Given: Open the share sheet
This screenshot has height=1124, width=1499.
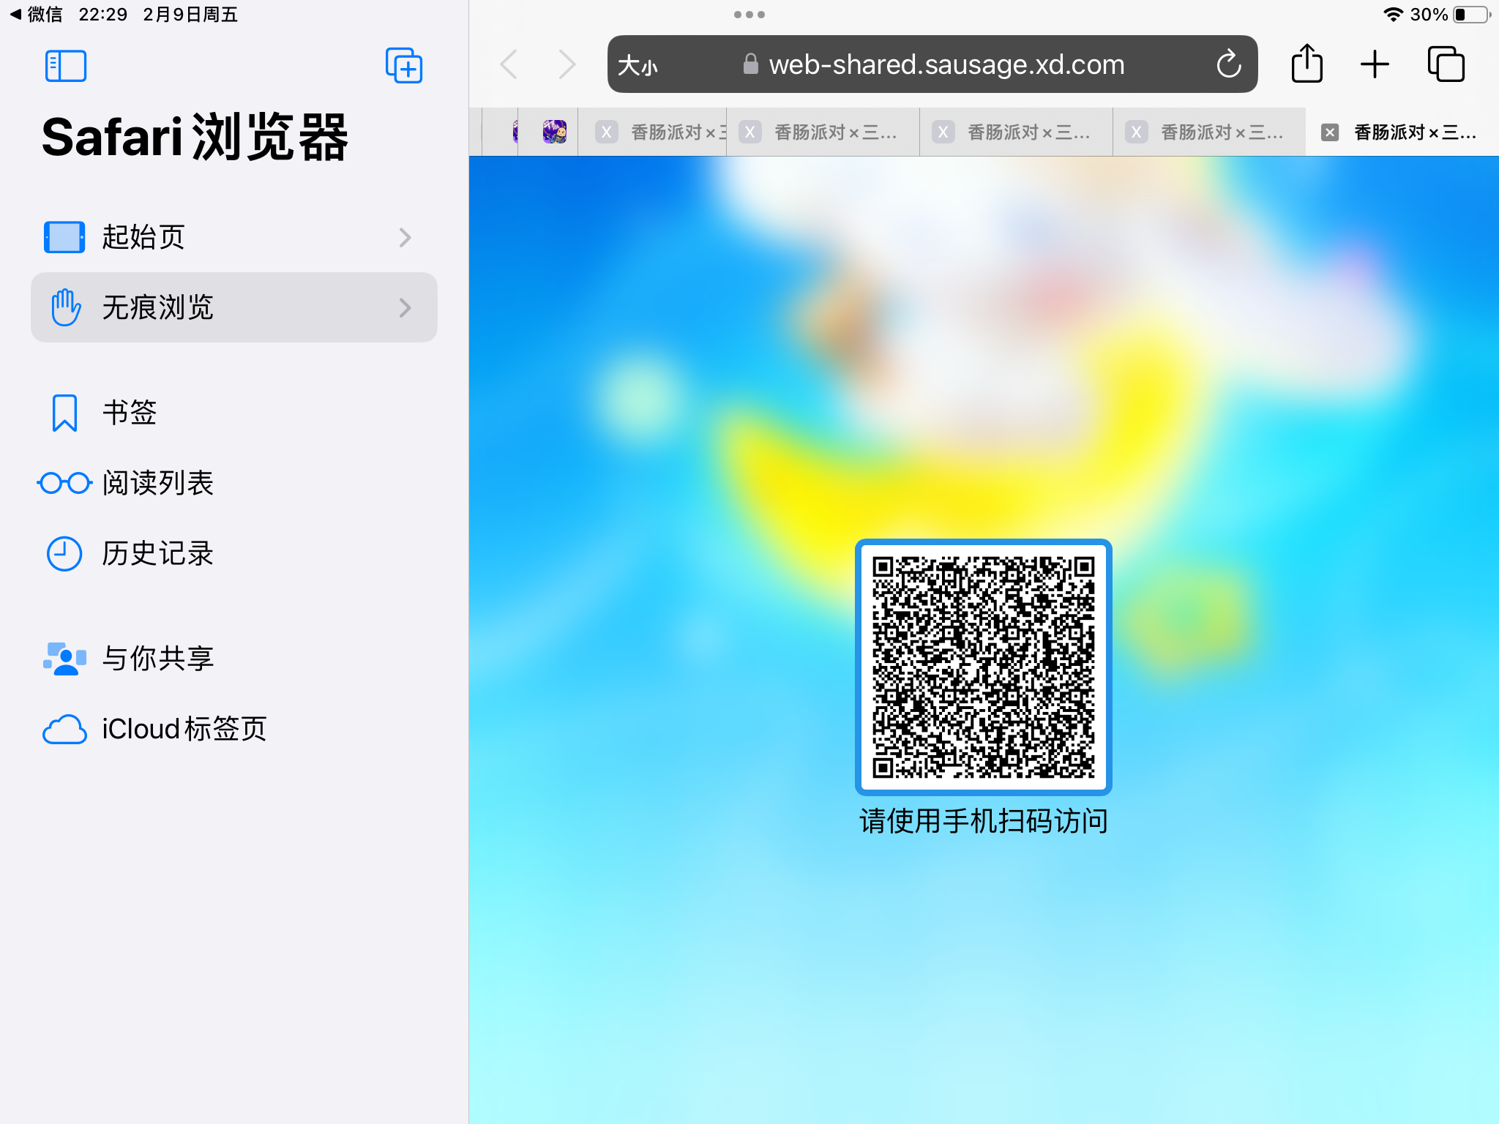Looking at the screenshot, I should coord(1307,64).
